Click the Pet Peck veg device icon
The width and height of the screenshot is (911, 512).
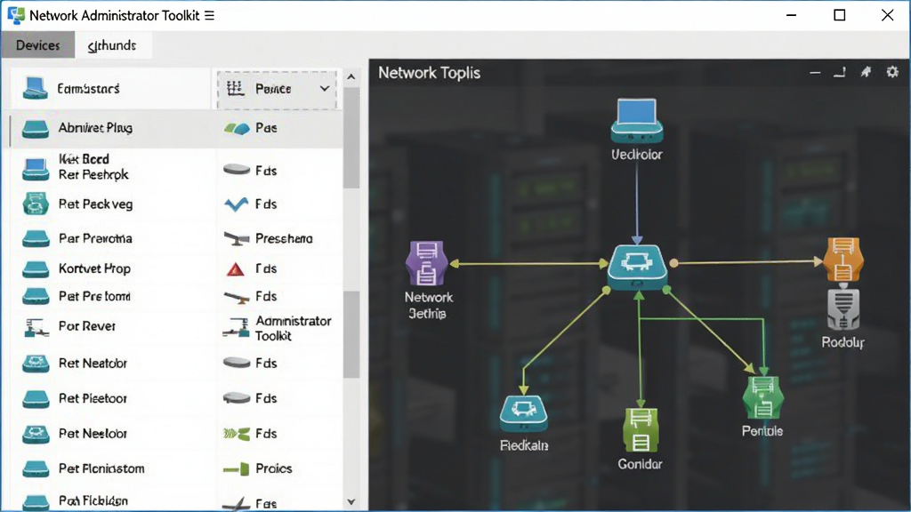[x=36, y=204]
